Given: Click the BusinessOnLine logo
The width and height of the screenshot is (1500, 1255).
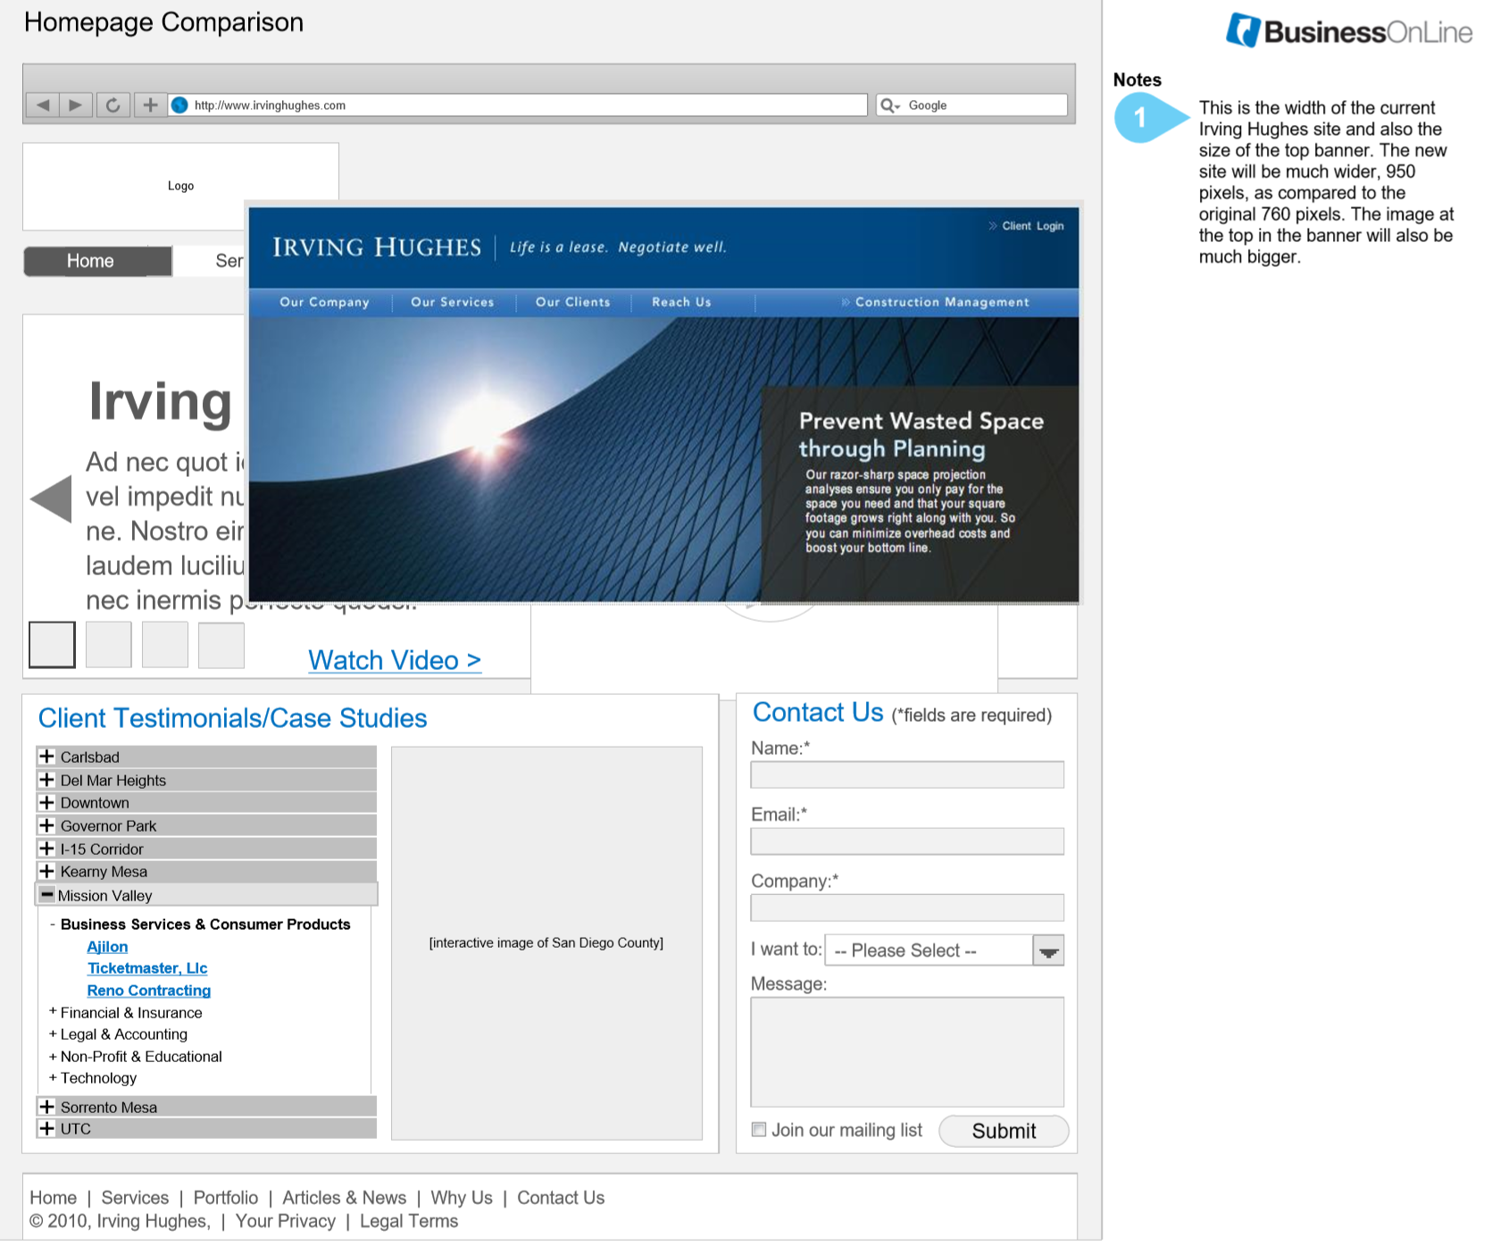Looking at the screenshot, I should click(1349, 31).
